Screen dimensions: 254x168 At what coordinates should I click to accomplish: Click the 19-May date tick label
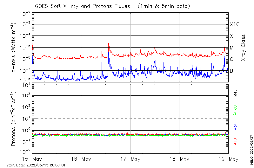click(x=228, y=158)
